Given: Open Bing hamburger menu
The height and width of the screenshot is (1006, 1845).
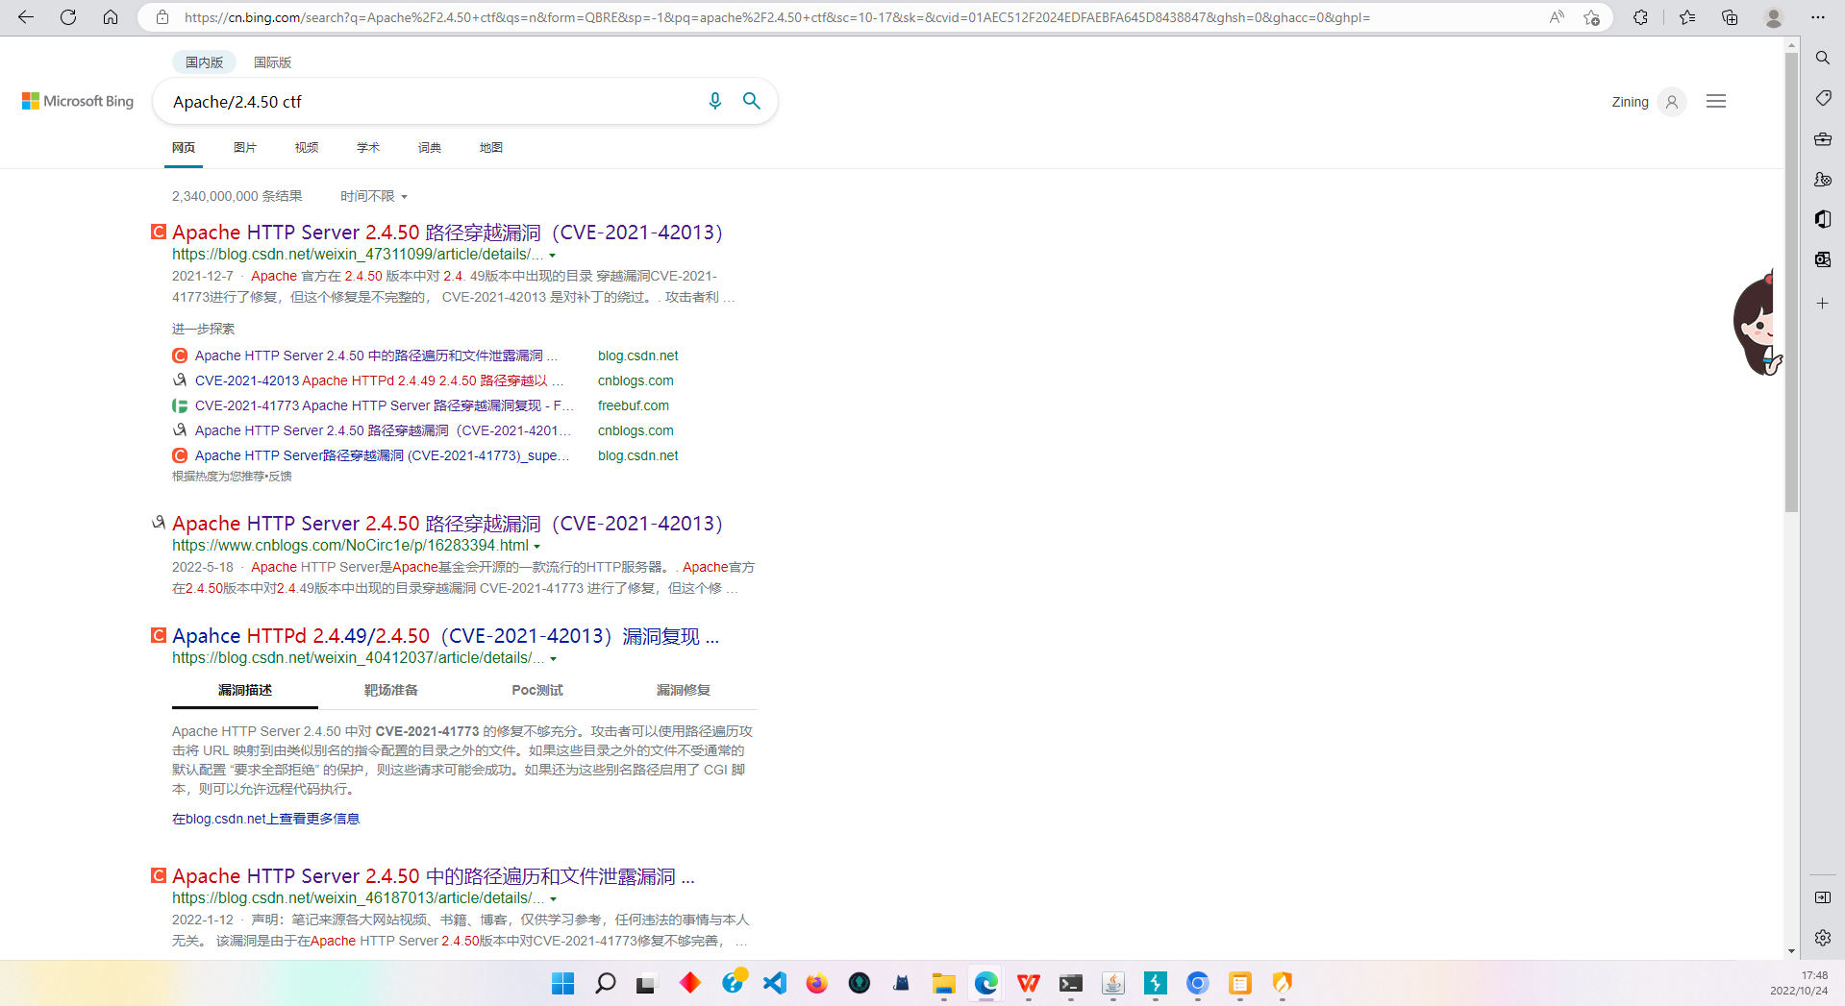Looking at the screenshot, I should (1716, 101).
